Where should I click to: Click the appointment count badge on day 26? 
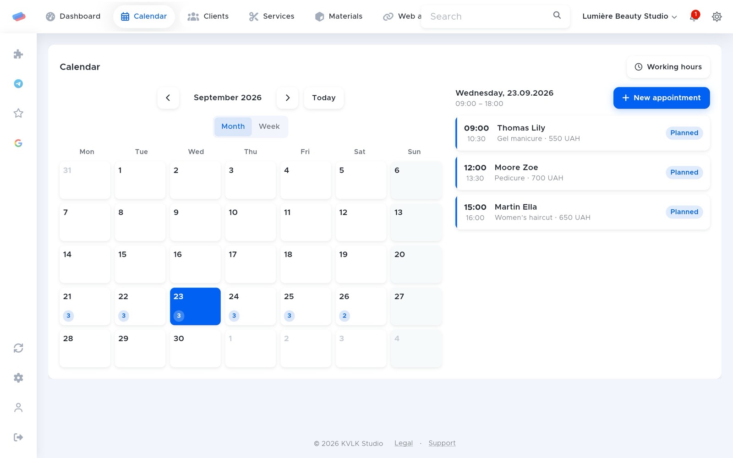tap(345, 316)
